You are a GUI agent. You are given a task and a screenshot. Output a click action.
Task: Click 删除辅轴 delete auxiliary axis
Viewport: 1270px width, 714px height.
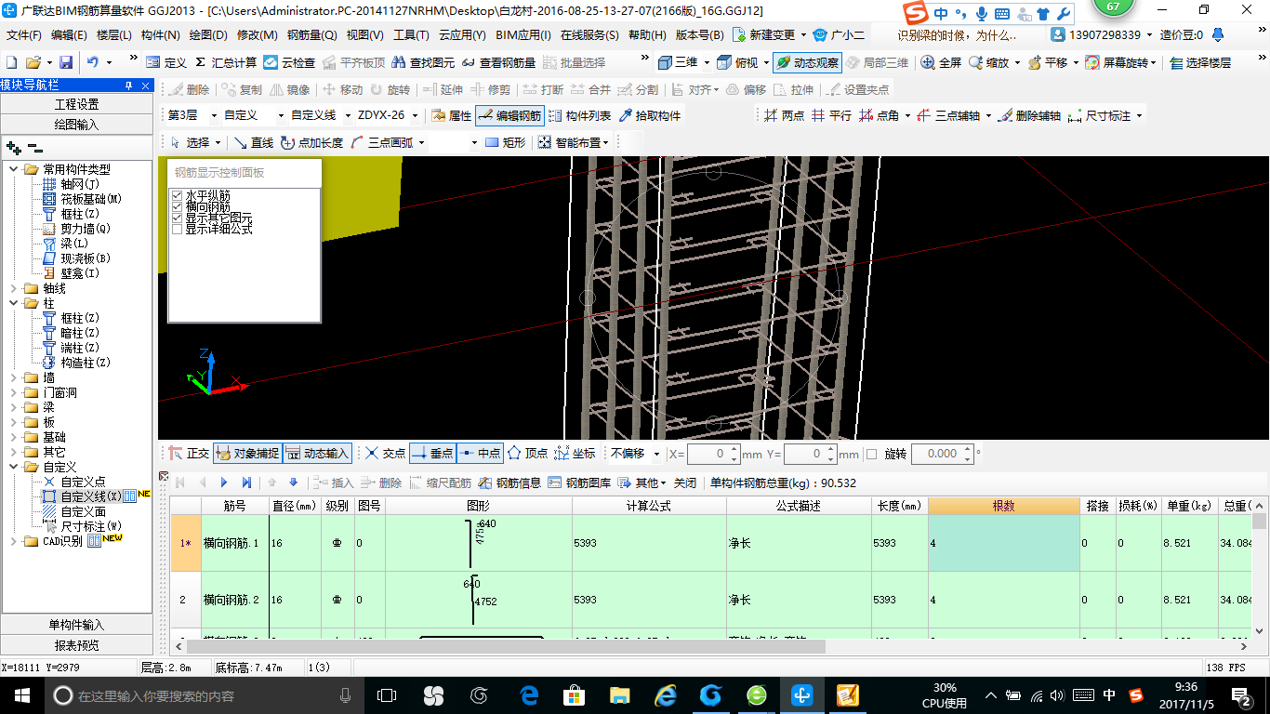coord(1028,116)
